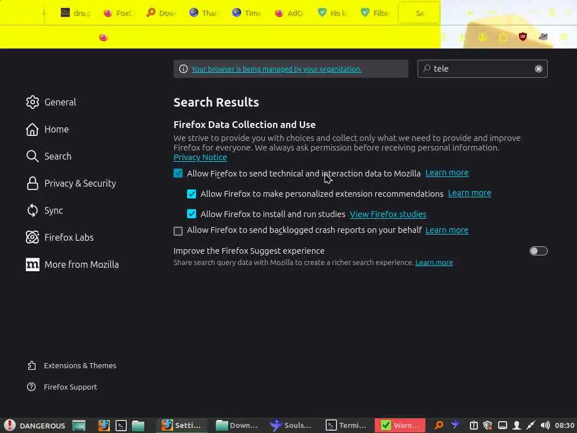577x433 pixels.
Task: Switch to Souls window in taskbar
Action: pos(291,425)
